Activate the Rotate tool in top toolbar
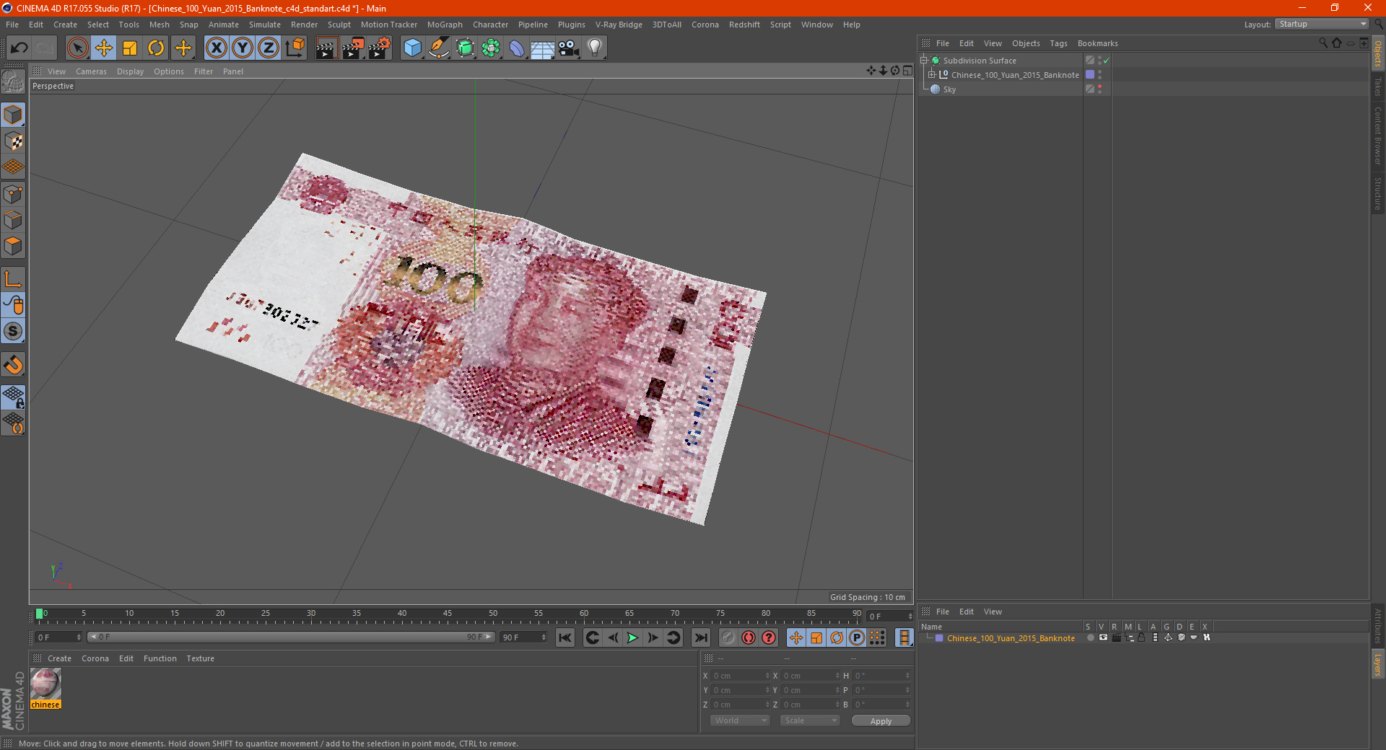Screen dimensions: 1386x750 pyautogui.click(x=156, y=48)
